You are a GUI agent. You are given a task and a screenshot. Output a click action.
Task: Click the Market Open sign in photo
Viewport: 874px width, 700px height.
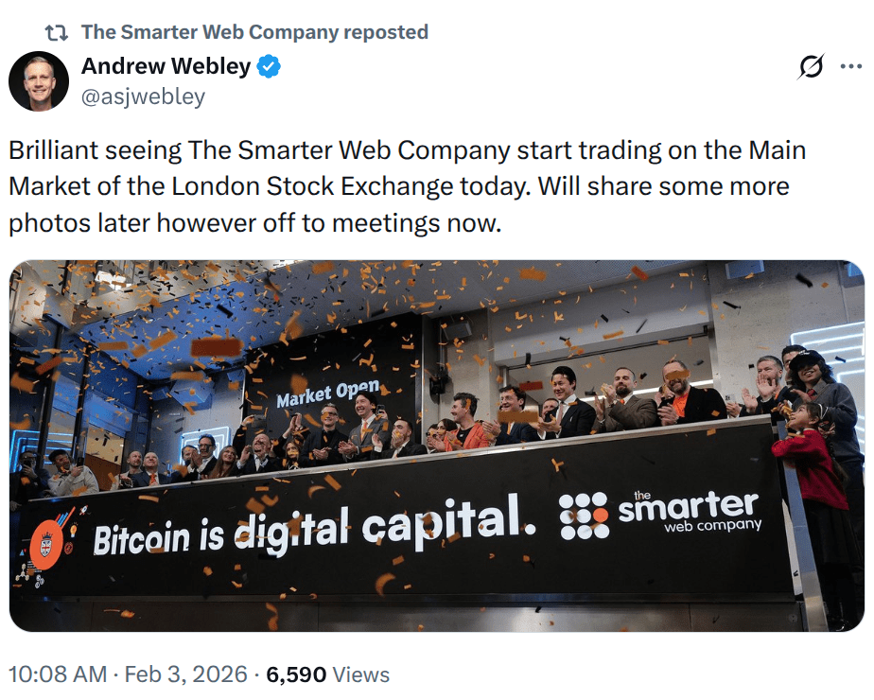pyautogui.click(x=327, y=394)
